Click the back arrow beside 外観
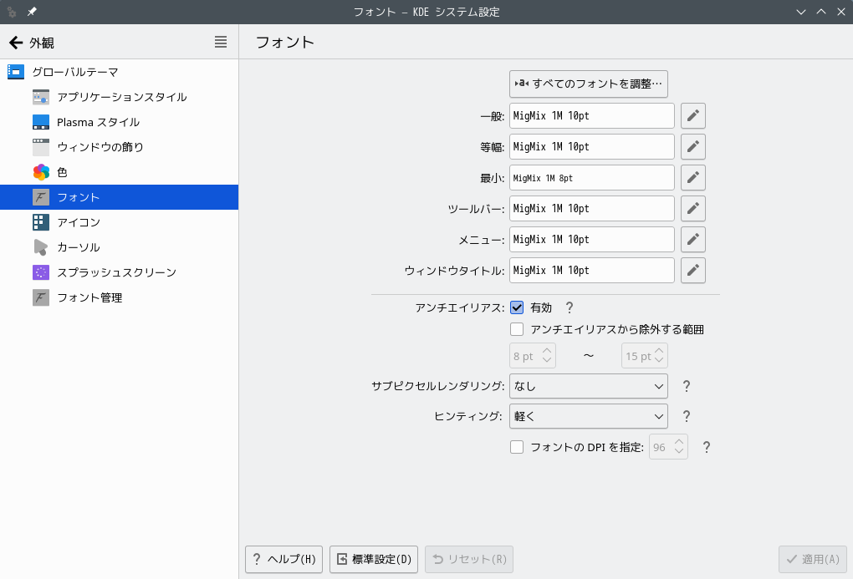 point(16,43)
